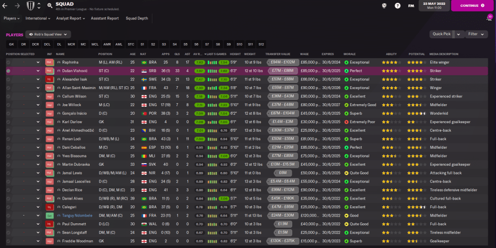Open position dropdown for Joe Willock
The width and height of the screenshot is (496, 248).
(38, 105)
